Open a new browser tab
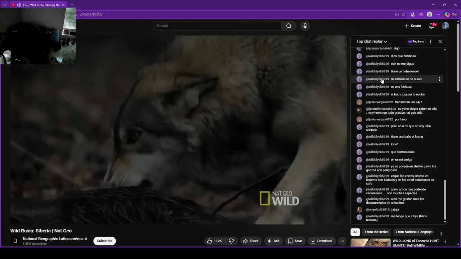Image resolution: width=461 pixels, height=259 pixels. click(x=72, y=5)
